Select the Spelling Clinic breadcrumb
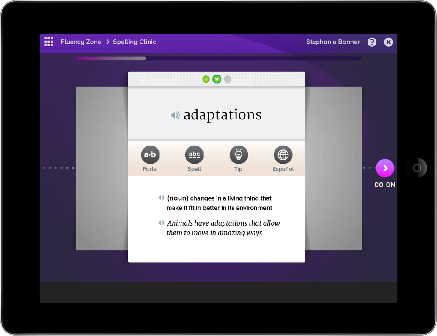This screenshot has height=336, width=437. (134, 42)
